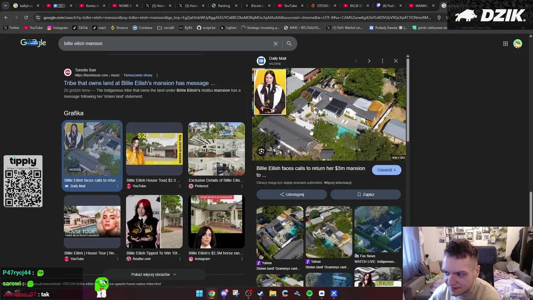
Task: Open Więcej informacji copyright link
Action: tap(338, 183)
